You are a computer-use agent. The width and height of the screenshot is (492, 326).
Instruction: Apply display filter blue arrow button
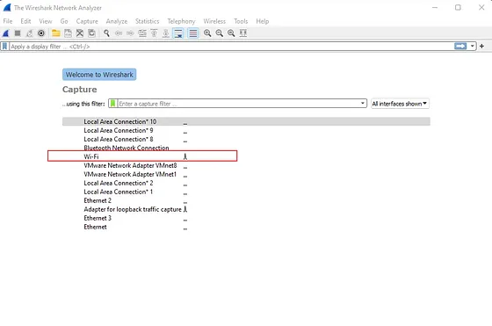click(x=460, y=46)
